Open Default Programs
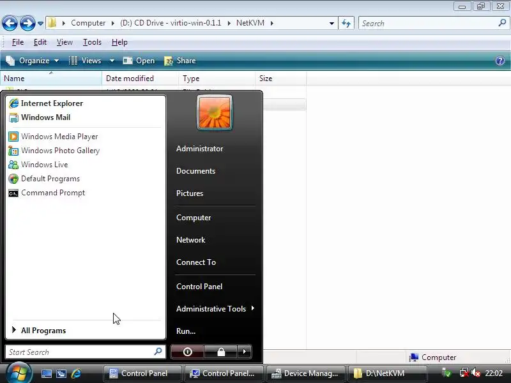 [x=44, y=179]
